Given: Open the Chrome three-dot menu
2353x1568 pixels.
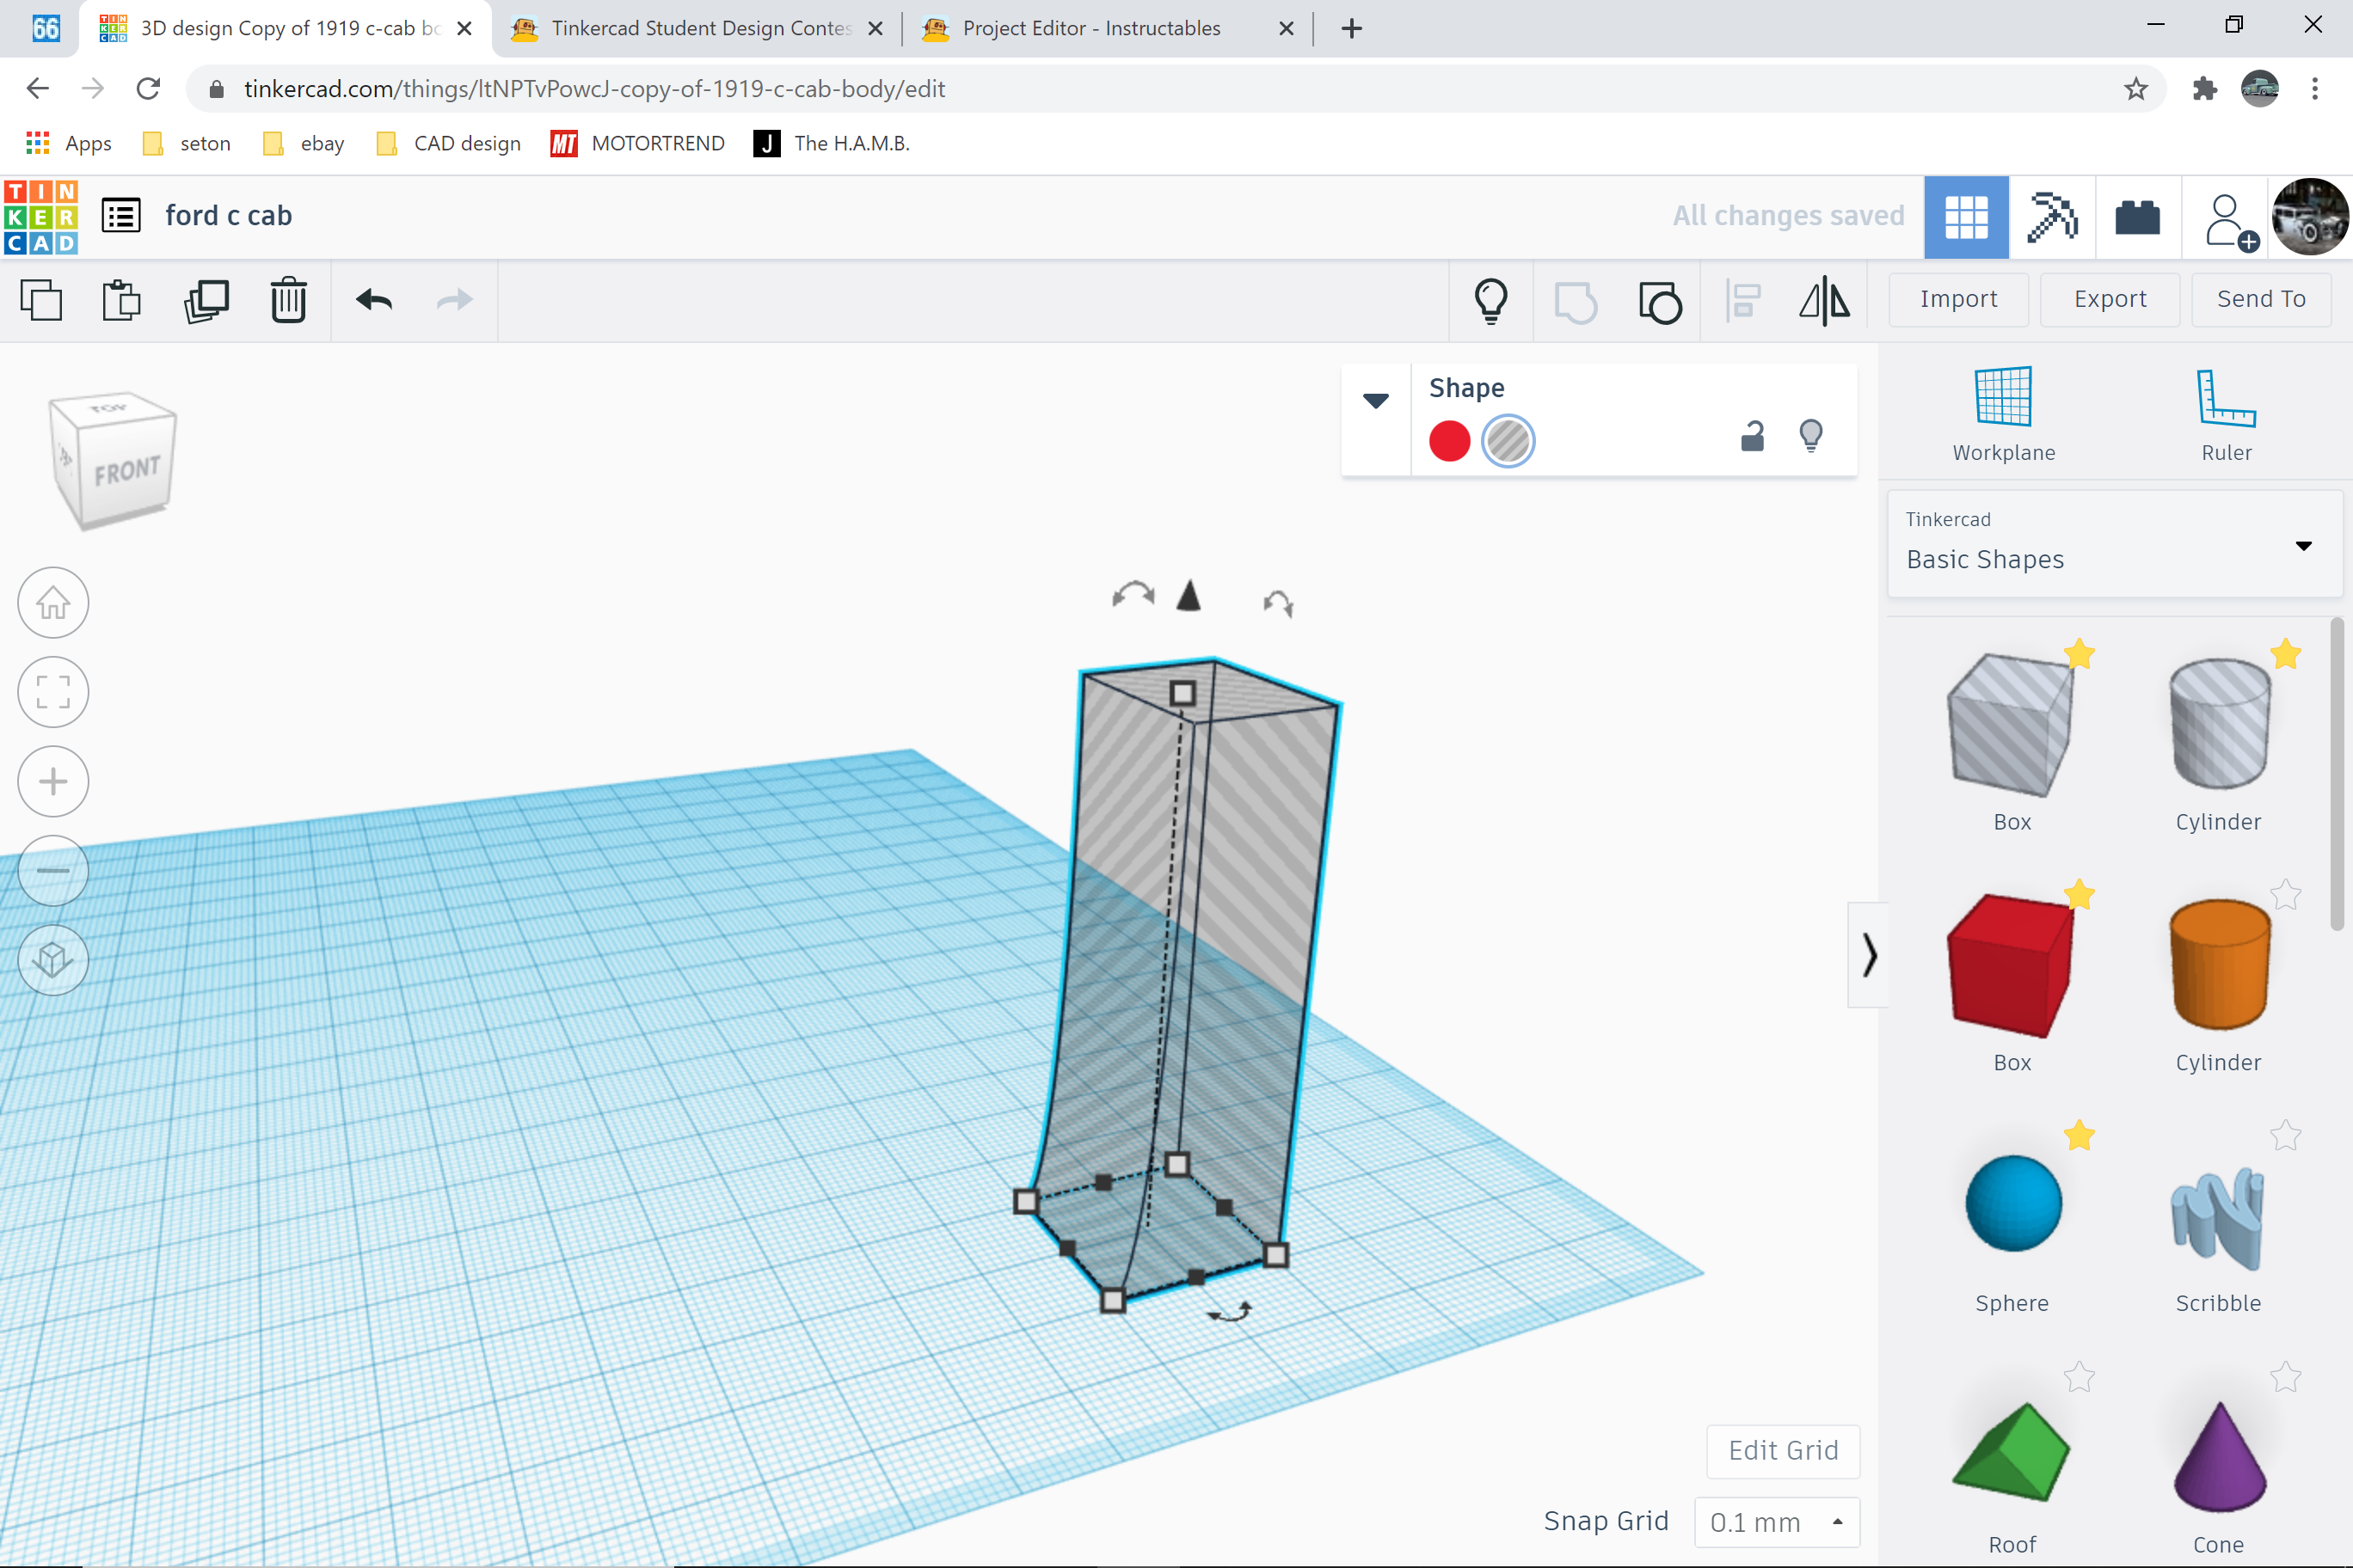Looking at the screenshot, I should [x=2315, y=89].
